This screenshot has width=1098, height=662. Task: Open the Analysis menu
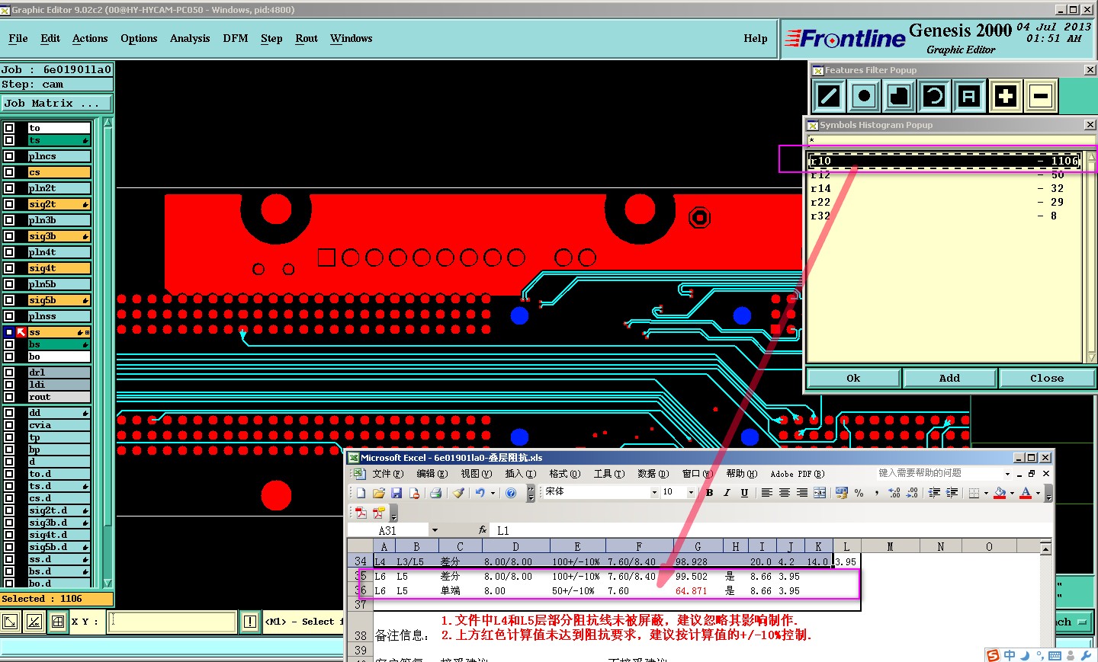coord(190,38)
